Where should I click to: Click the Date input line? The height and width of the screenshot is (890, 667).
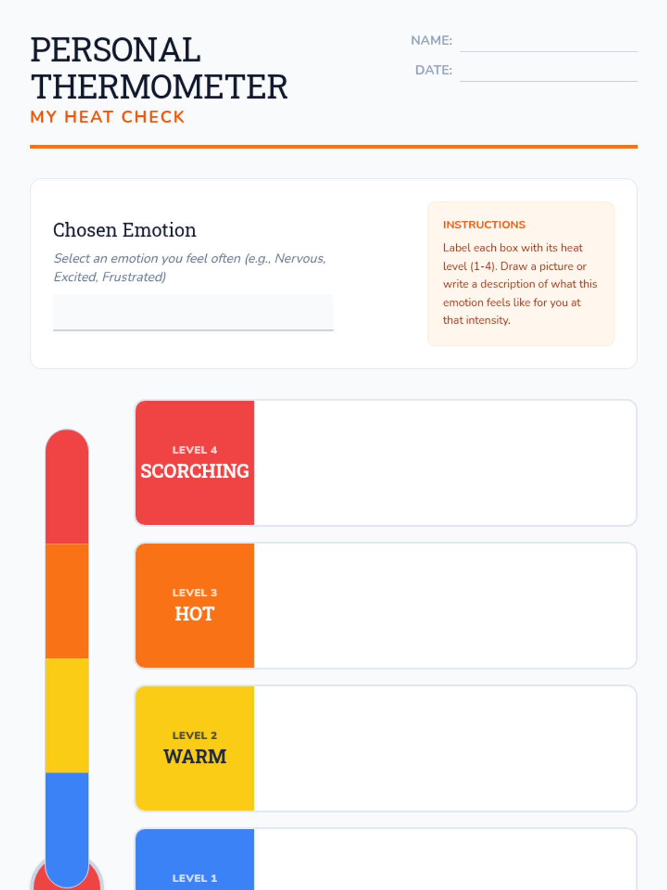548,72
